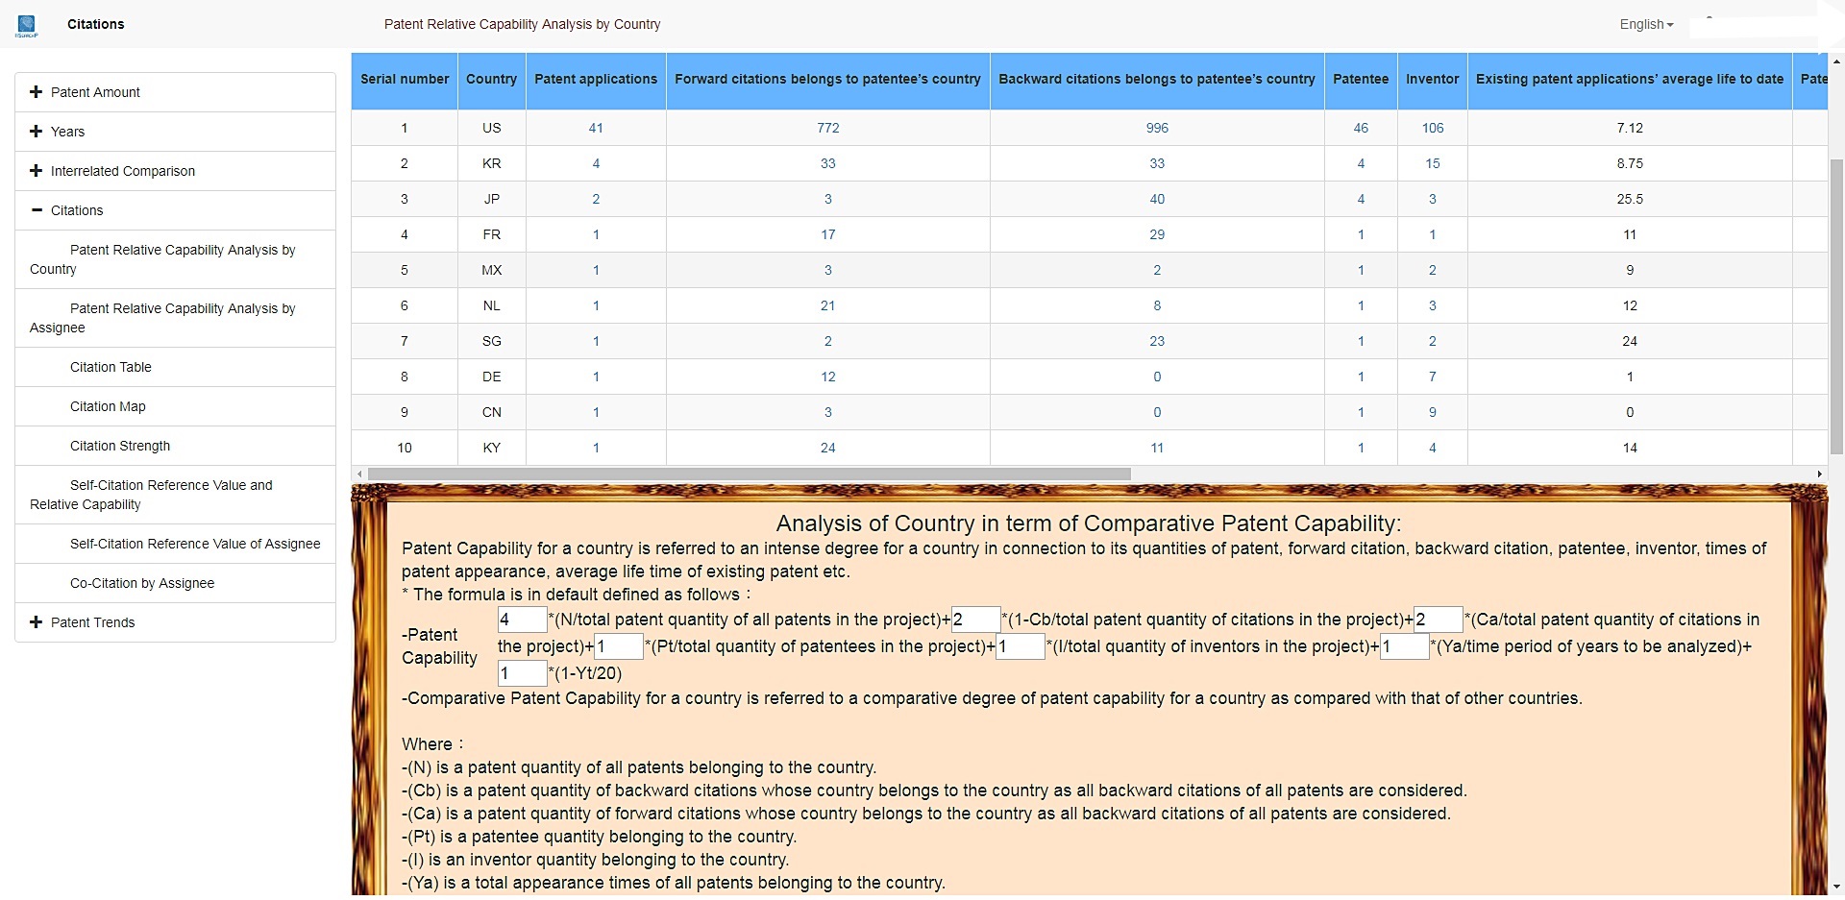Click the table horizontal scrollbar thumb
1845x900 pixels.
pyautogui.click(x=749, y=474)
